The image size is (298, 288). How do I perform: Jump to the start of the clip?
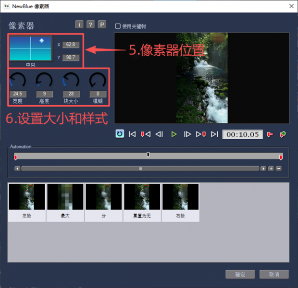[132, 134]
